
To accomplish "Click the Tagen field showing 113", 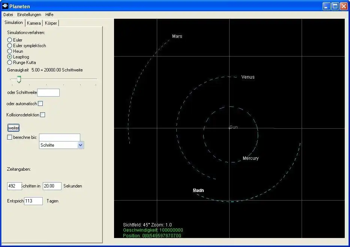I will pos(33,201).
